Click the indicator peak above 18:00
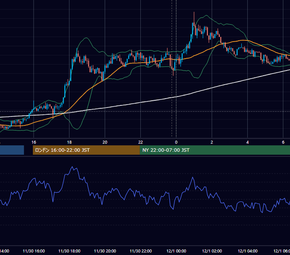Screen dimensions: 290x255 pos(72,167)
